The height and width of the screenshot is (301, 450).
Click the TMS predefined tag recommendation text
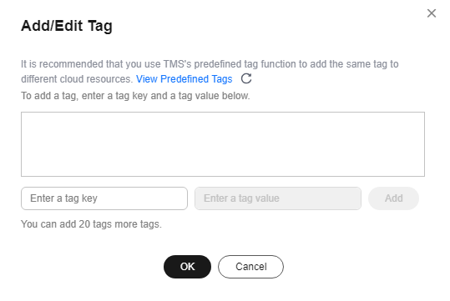210,72
